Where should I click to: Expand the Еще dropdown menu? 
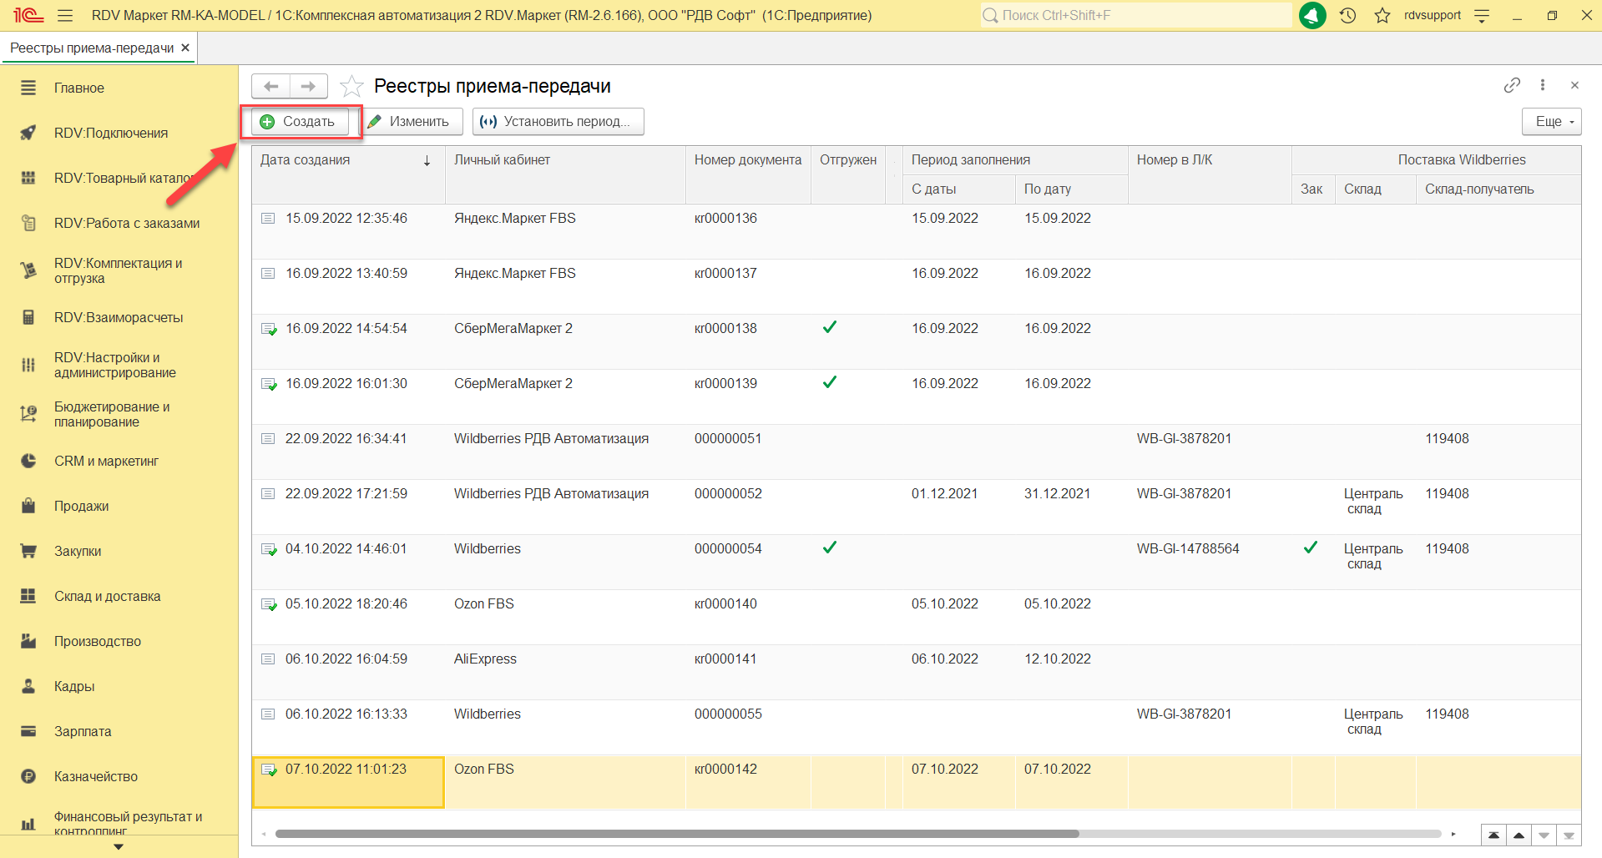(1551, 121)
